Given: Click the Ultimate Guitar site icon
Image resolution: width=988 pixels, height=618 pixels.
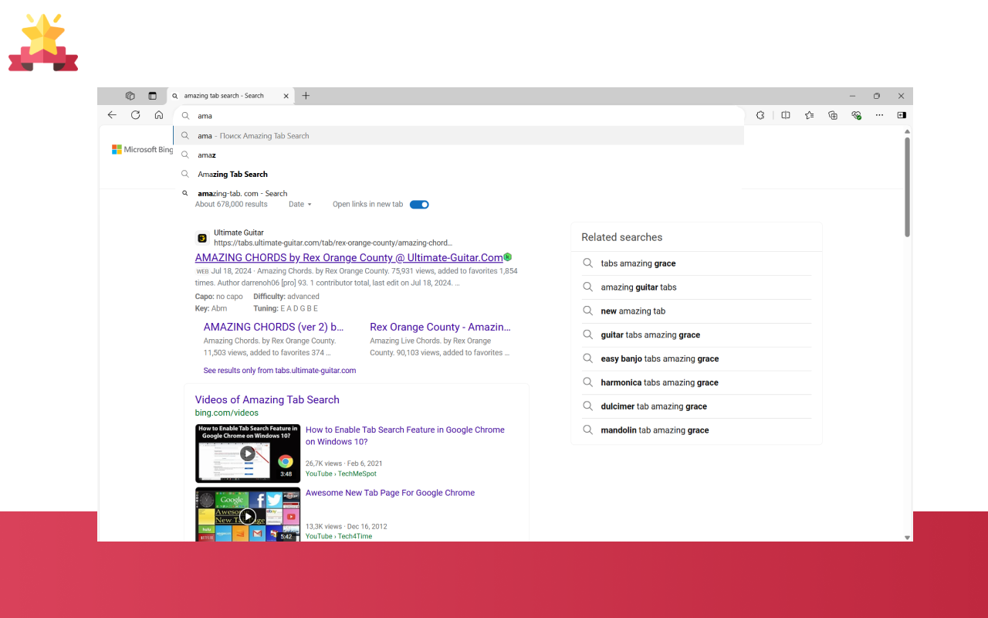Looking at the screenshot, I should coord(202,238).
